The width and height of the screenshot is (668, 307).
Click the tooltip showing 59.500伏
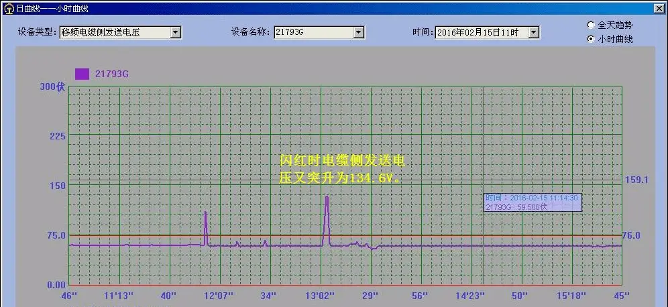click(x=533, y=202)
